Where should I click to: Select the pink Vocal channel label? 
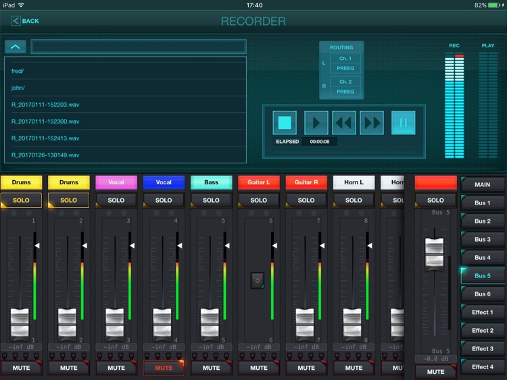pos(116,182)
